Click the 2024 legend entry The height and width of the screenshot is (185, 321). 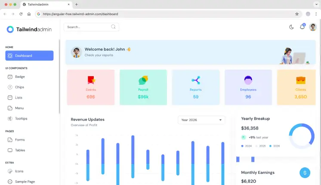(247, 146)
